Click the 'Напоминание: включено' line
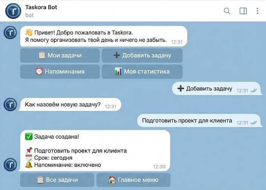266x190 pixels. [x=68, y=165]
